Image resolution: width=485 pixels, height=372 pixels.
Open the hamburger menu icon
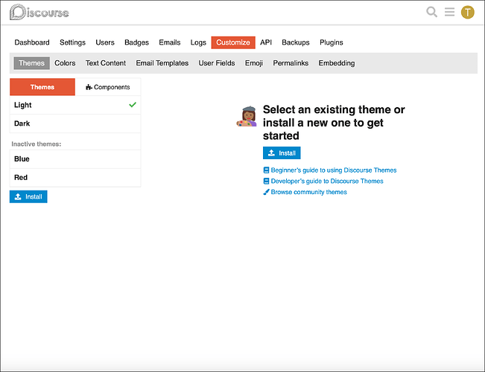449,12
